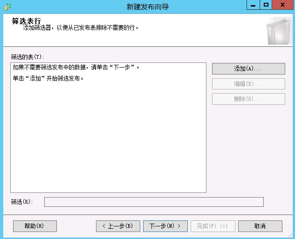Proceed with the 下一步(N) button

pos(165,226)
